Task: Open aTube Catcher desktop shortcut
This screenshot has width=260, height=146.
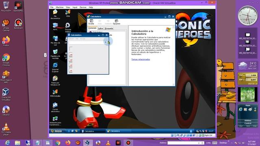Action: (x=6, y=25)
